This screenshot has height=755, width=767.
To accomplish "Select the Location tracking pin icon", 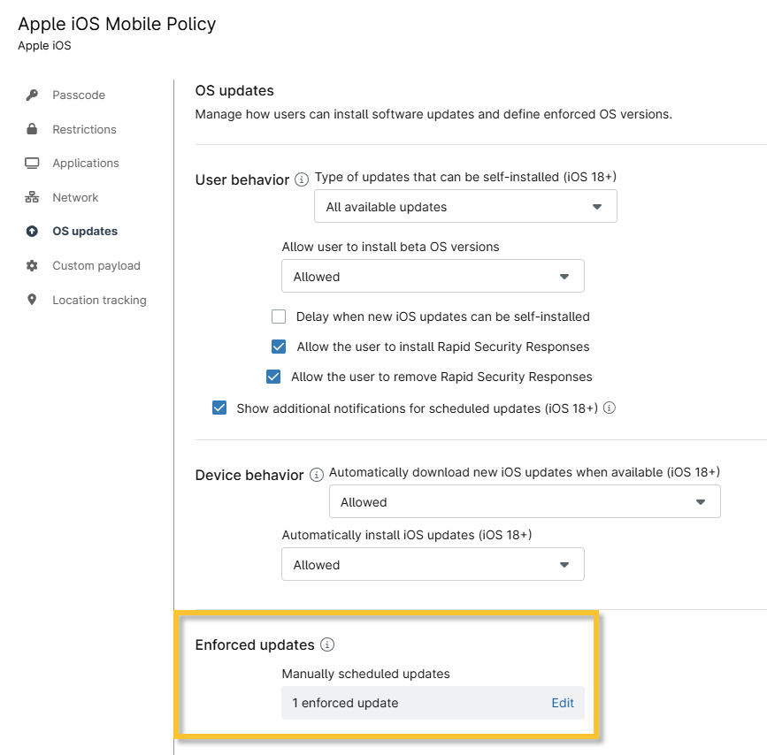I will point(30,300).
